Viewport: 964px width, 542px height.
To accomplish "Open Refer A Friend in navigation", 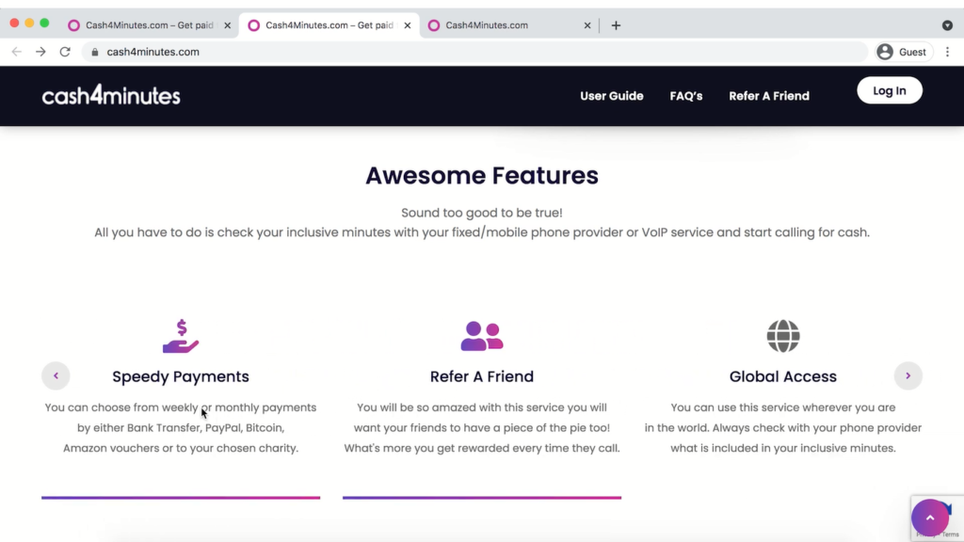I will tap(769, 96).
